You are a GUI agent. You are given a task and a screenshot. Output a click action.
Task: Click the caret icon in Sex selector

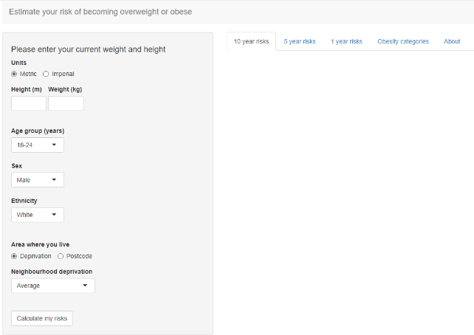[x=54, y=180]
